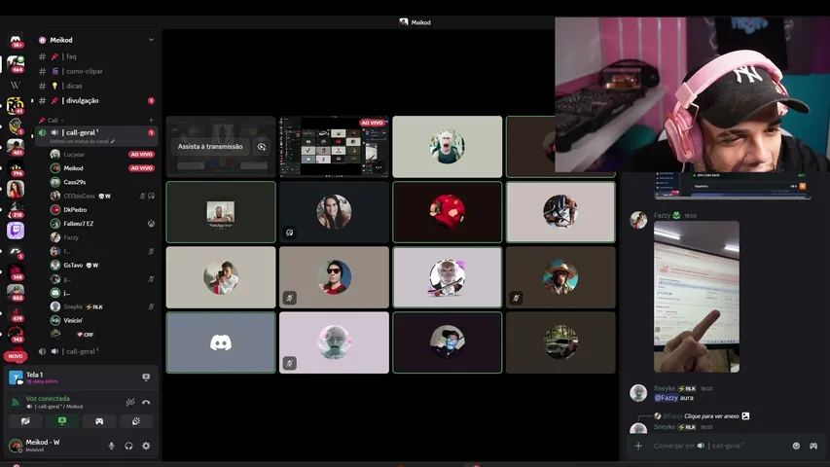Open the soundboard button

click(136, 421)
